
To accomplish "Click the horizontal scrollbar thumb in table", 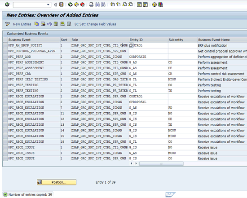I will (x=161, y=164).
